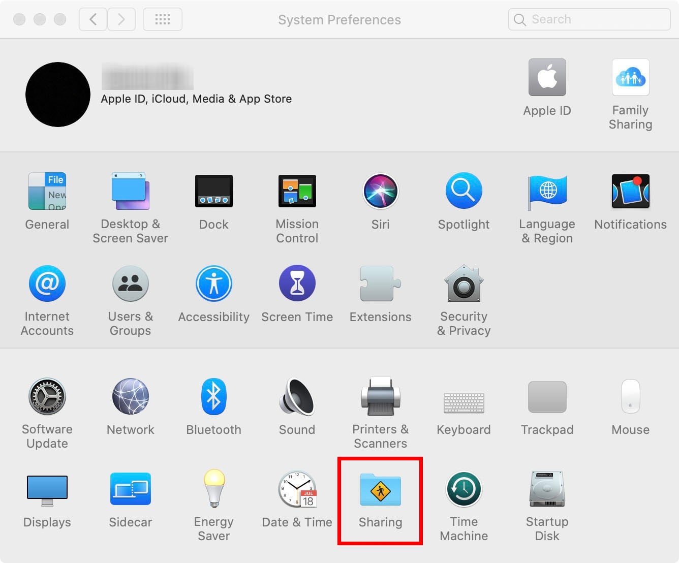Open Spotlight preferences
This screenshot has width=679, height=563.
point(463,192)
